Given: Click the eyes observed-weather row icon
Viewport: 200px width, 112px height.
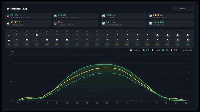Looking at the screenshot, I should [9, 40].
